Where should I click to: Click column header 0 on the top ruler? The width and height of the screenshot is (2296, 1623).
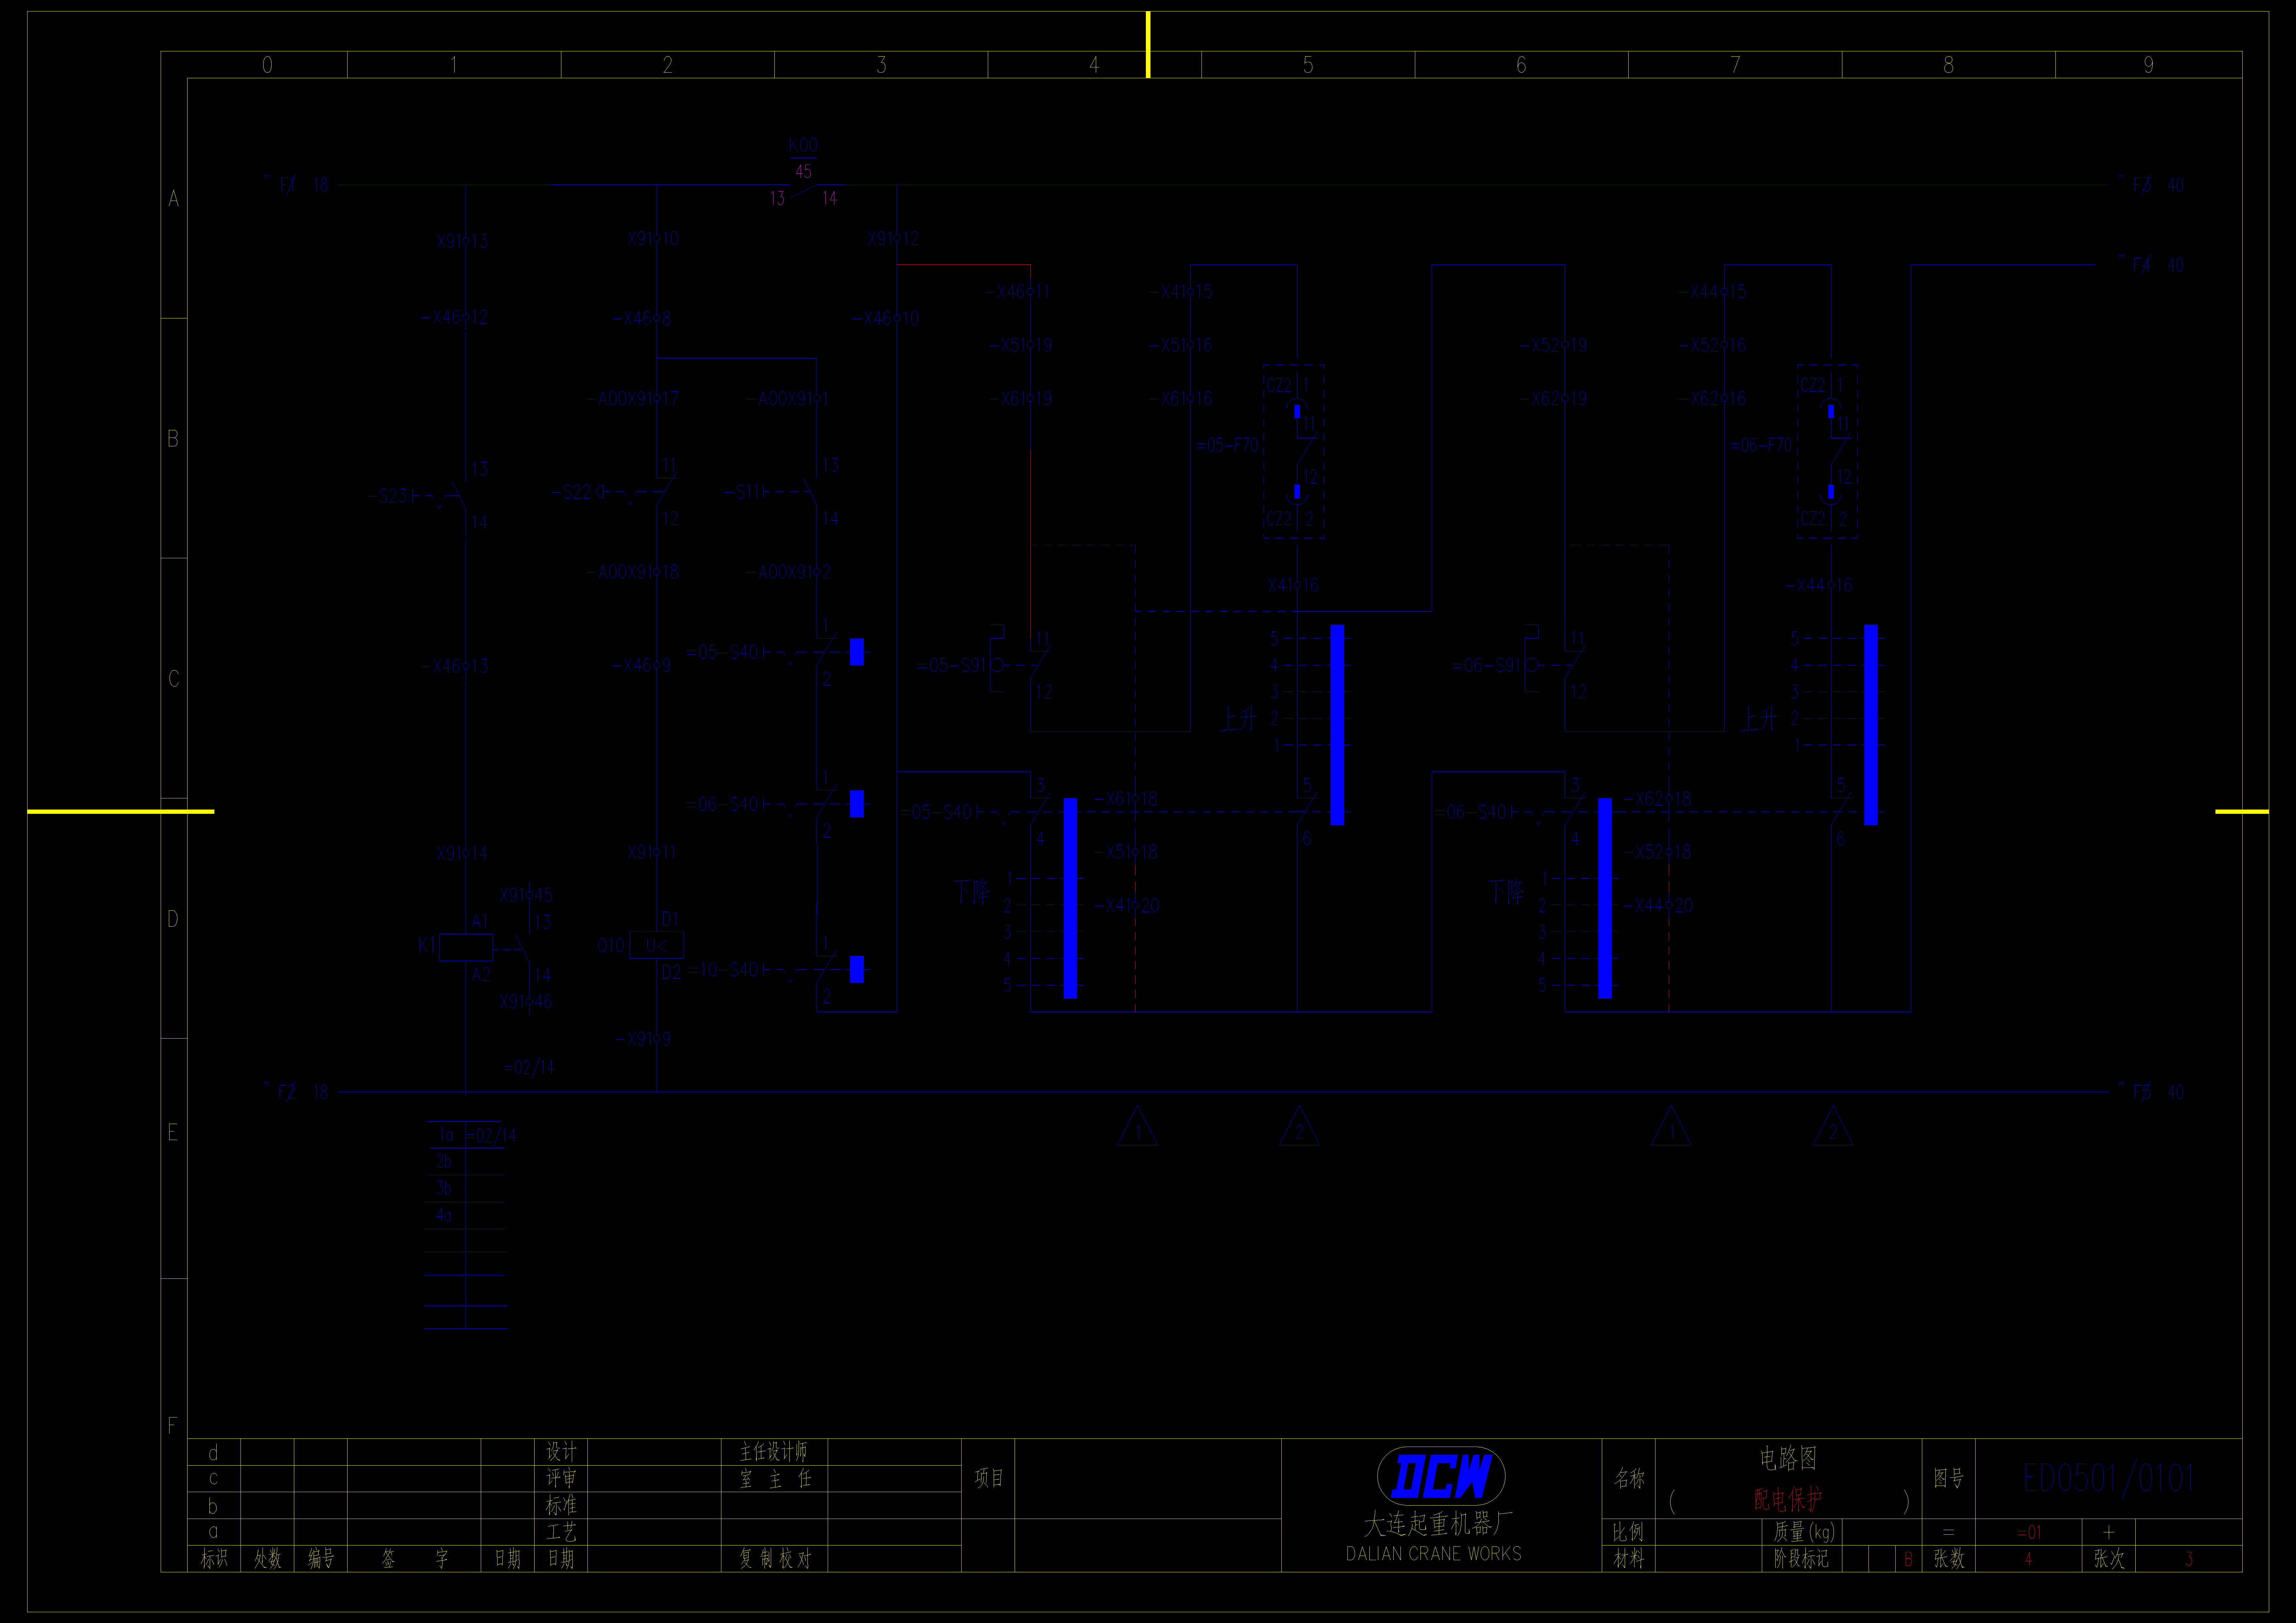(x=267, y=65)
